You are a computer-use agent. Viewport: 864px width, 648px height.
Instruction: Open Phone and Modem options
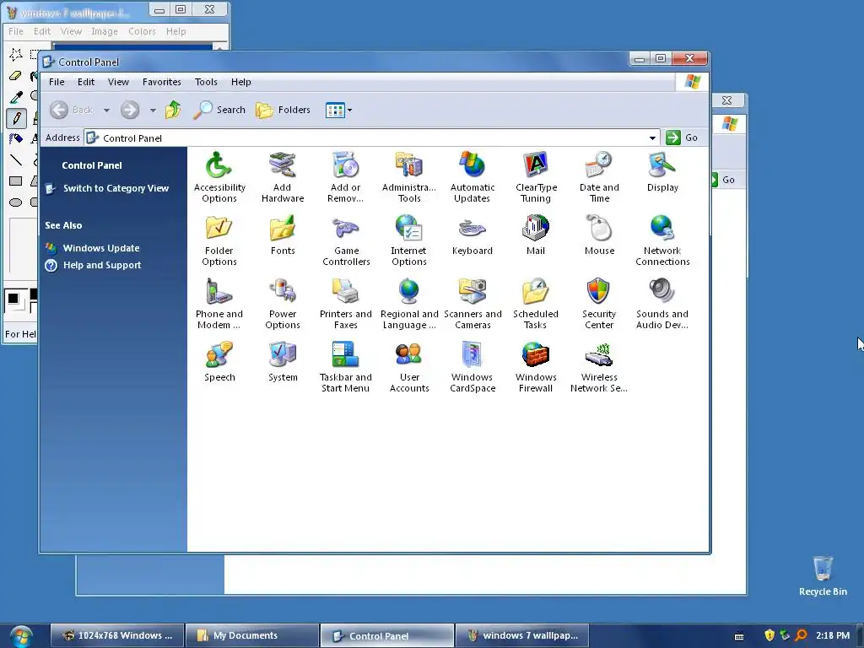(x=219, y=304)
